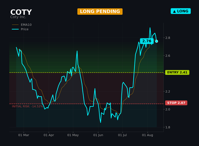The image size is (199, 146).
Task: Click the STOP 2.07 label
Action: point(176,103)
